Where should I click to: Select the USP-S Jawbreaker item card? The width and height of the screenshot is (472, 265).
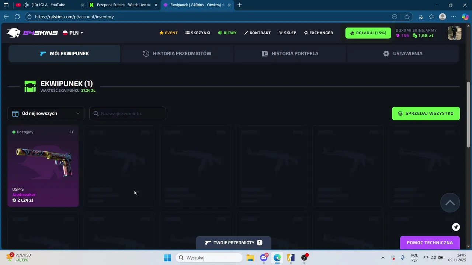[43, 166]
